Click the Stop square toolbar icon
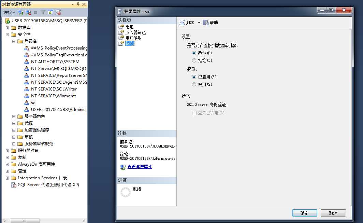Viewport: 363px width, 223px height. point(35,13)
